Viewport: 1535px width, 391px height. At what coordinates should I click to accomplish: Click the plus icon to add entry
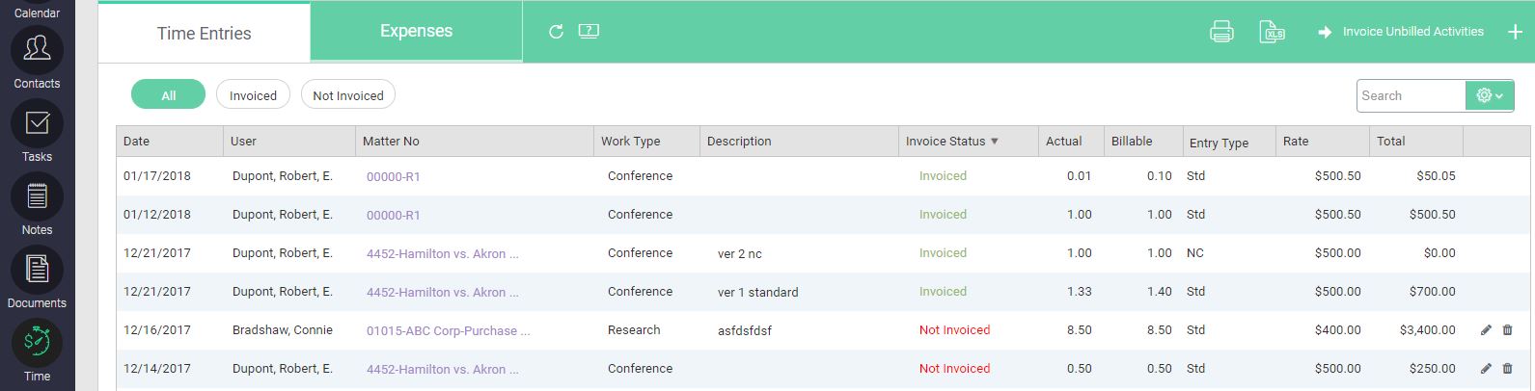click(1515, 32)
